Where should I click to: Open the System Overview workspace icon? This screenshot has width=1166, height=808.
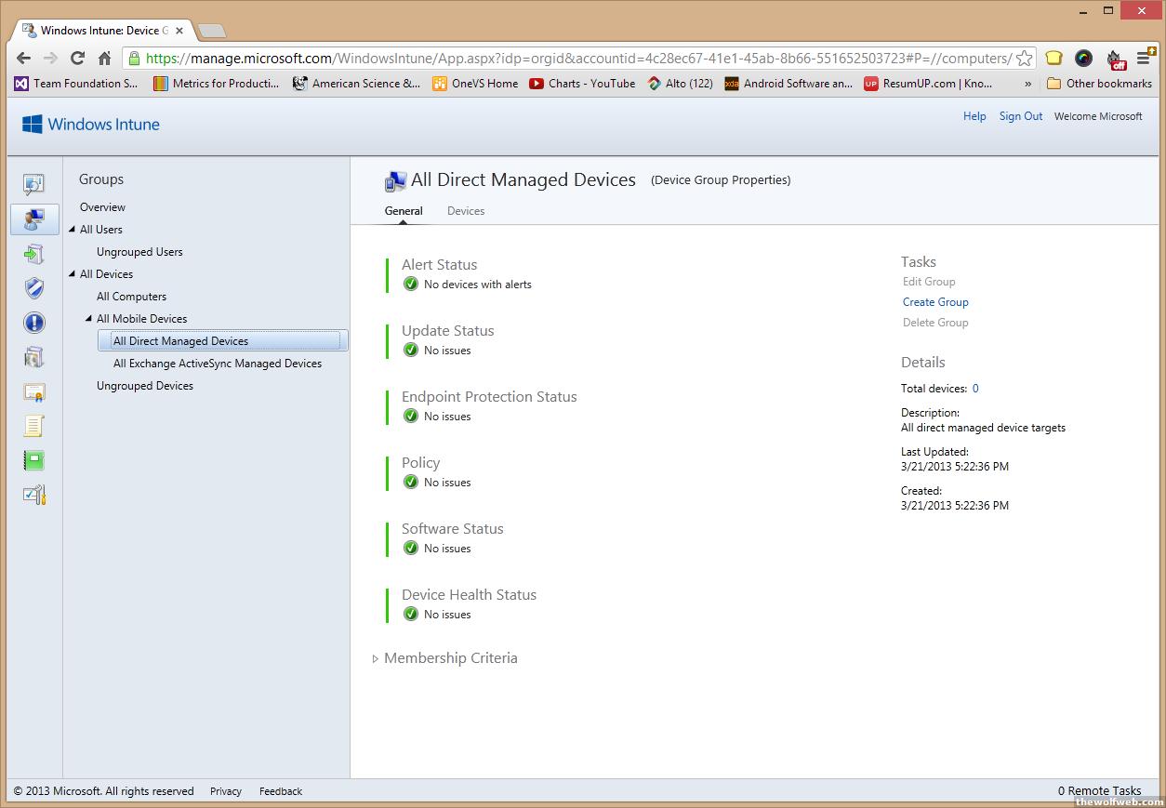pyautogui.click(x=34, y=185)
